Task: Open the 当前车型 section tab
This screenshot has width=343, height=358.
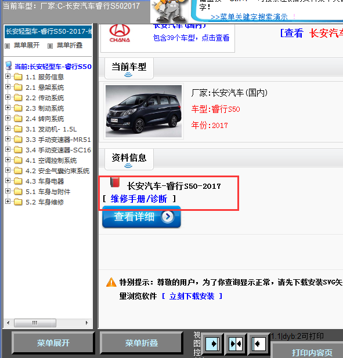Action: click(129, 68)
